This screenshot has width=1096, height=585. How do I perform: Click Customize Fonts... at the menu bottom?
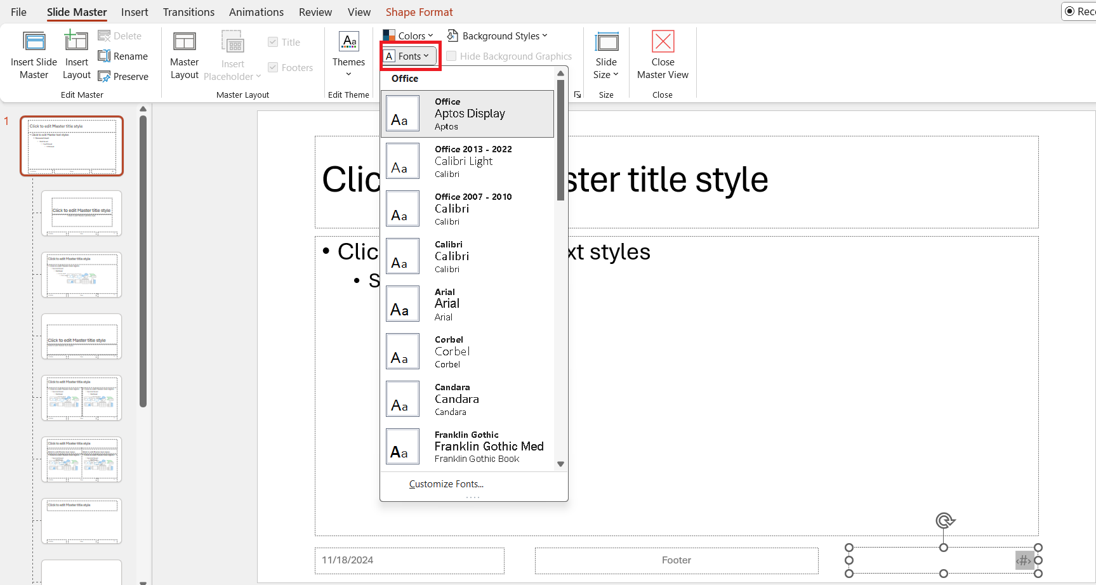[446, 484]
